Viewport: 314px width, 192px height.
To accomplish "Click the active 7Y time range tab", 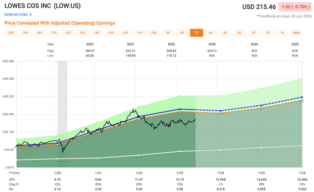I will [197, 33].
